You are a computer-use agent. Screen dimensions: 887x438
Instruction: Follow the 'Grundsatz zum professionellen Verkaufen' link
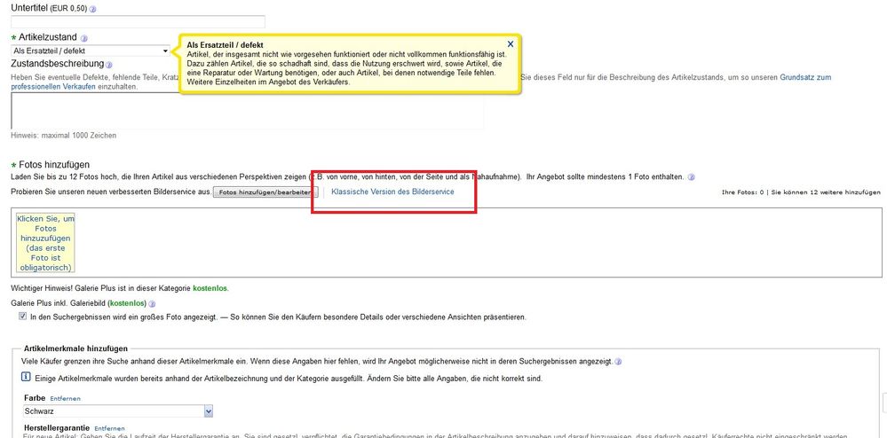(x=805, y=78)
